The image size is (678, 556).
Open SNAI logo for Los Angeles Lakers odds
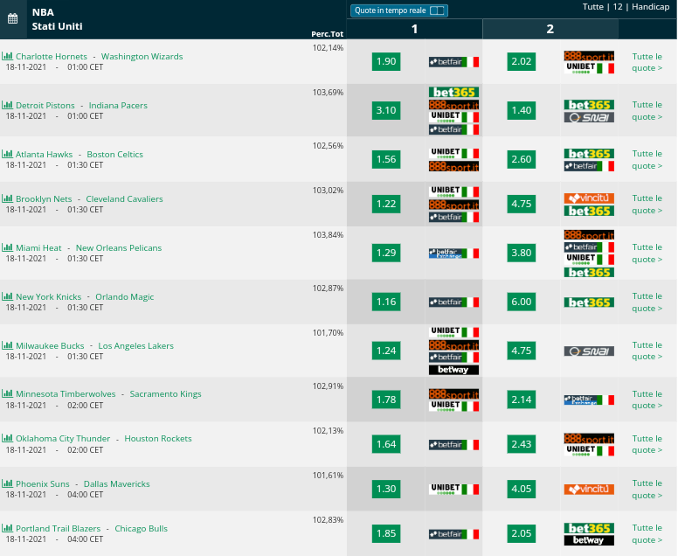(589, 351)
